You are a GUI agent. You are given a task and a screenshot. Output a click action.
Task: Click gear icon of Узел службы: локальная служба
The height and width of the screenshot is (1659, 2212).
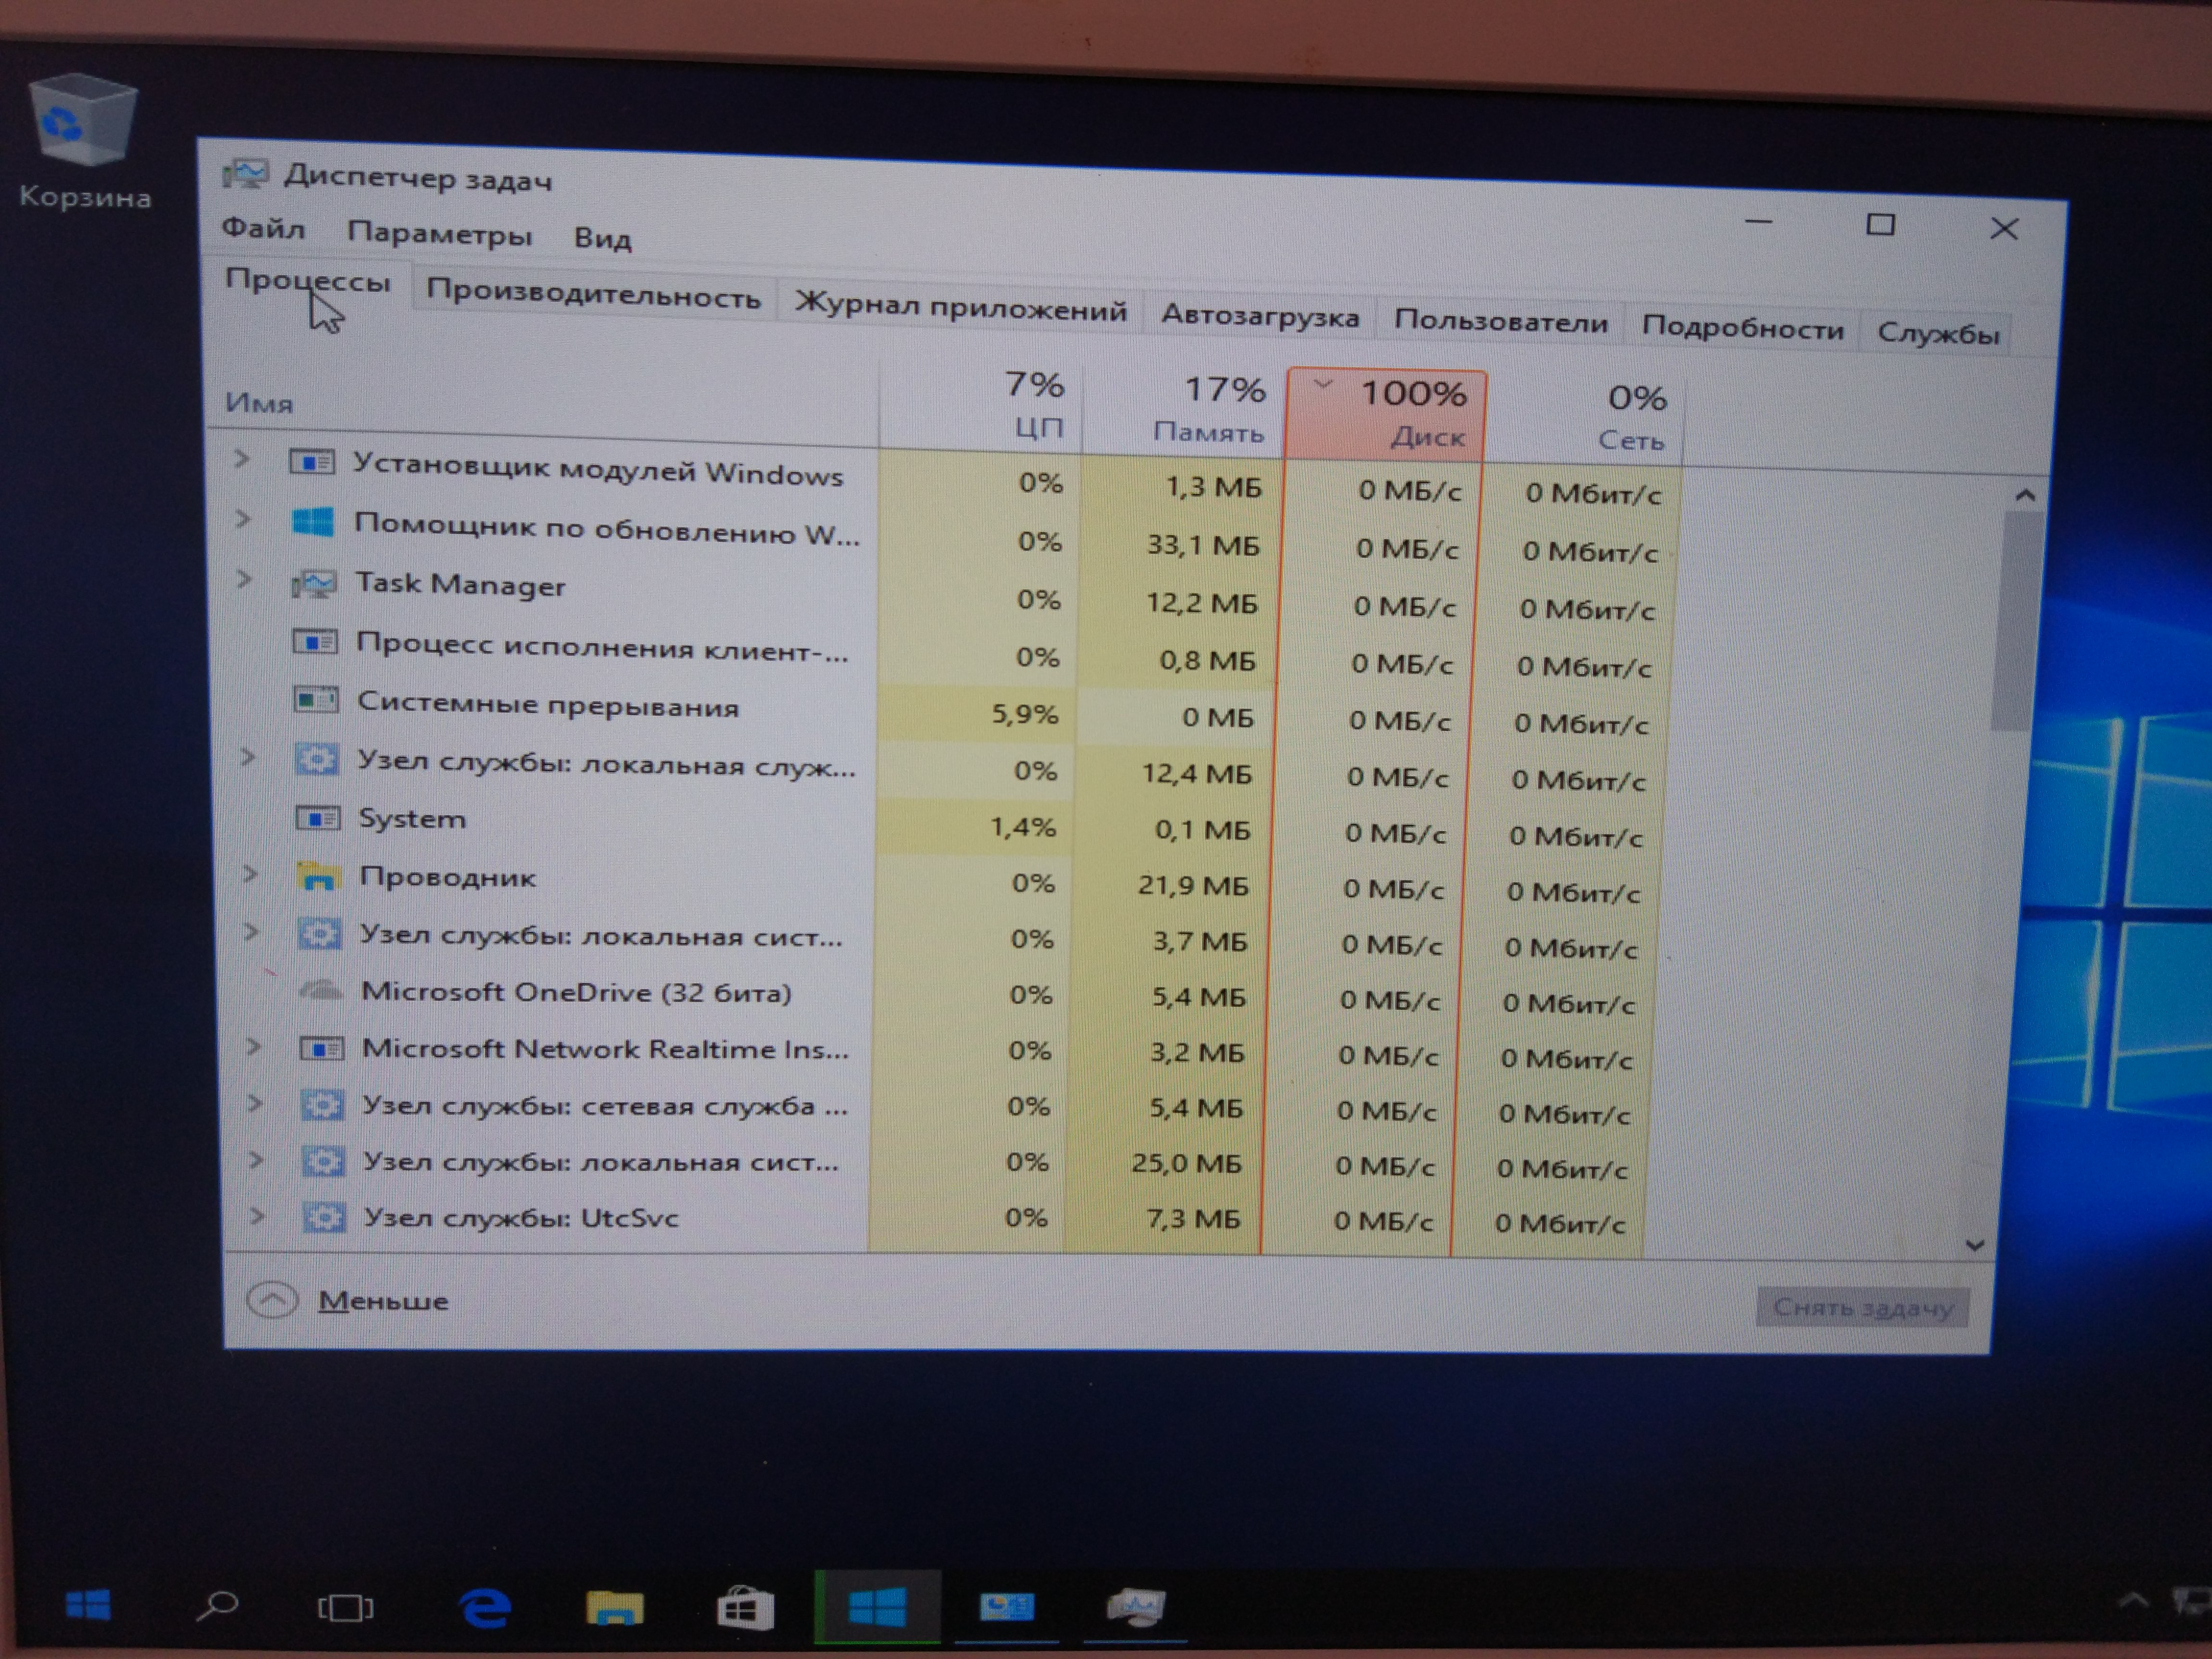(317, 759)
